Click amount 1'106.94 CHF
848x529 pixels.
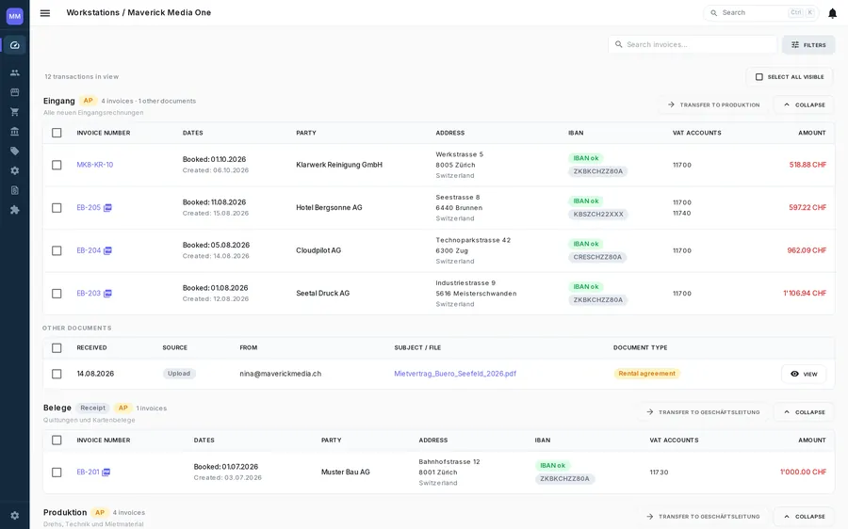click(x=805, y=294)
